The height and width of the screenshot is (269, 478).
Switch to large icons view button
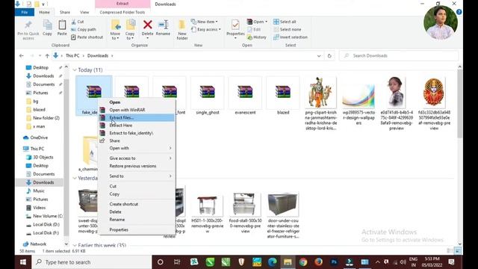[x=458, y=251]
